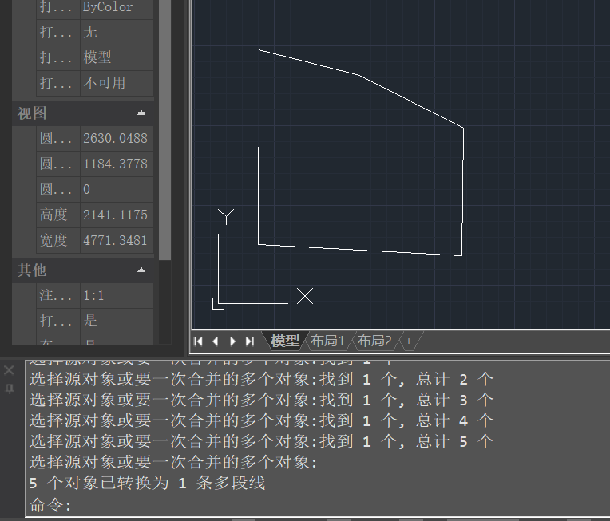Image resolution: width=610 pixels, height=521 pixels.
Task: Jump to the last layout tab arrow
Action: [x=249, y=341]
